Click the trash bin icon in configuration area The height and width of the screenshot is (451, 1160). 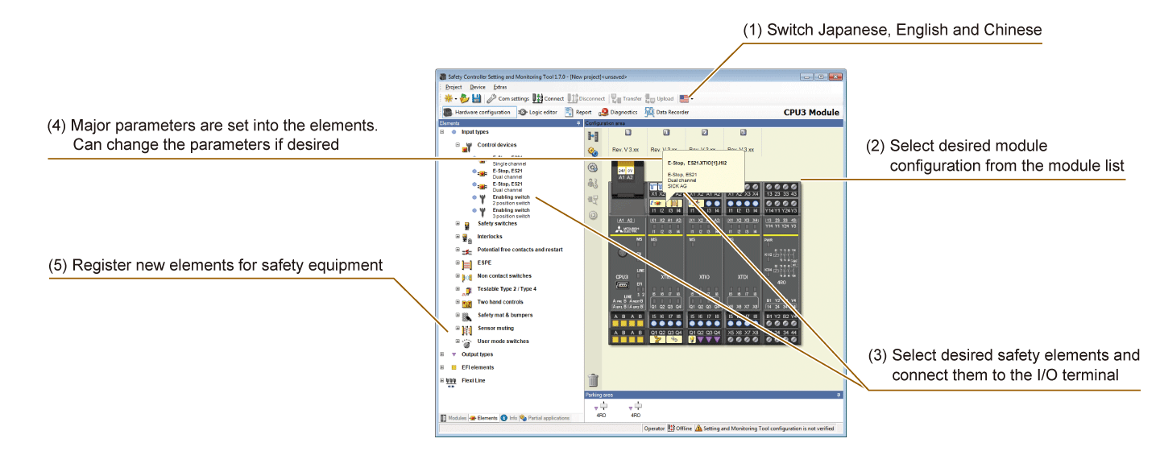pyautogui.click(x=593, y=380)
